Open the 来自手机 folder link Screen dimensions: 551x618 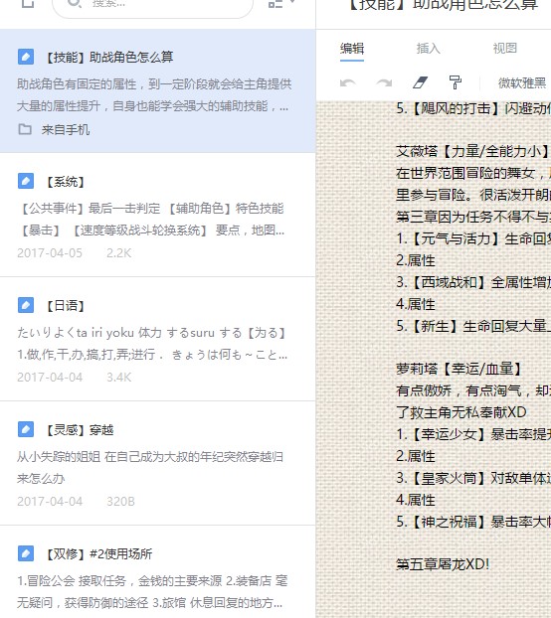pos(66,130)
